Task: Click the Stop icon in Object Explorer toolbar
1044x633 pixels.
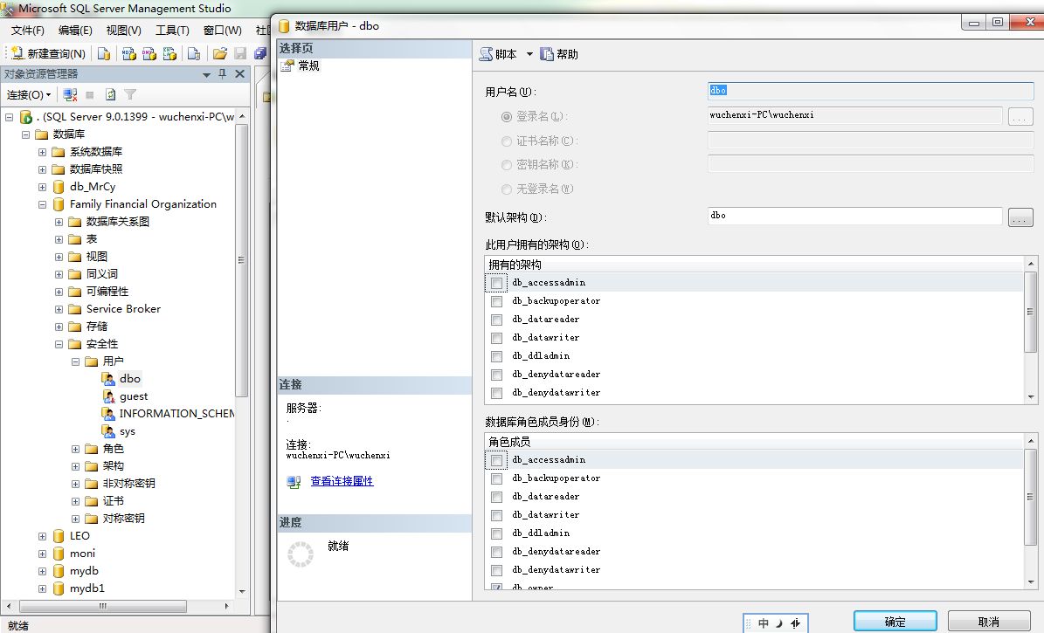Action: (x=90, y=94)
